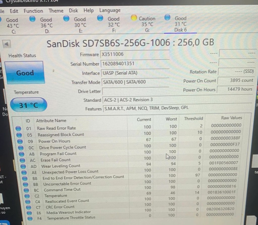The height and width of the screenshot is (225, 258).
Task: Click the Serial Number field
Action: click(x=135, y=63)
